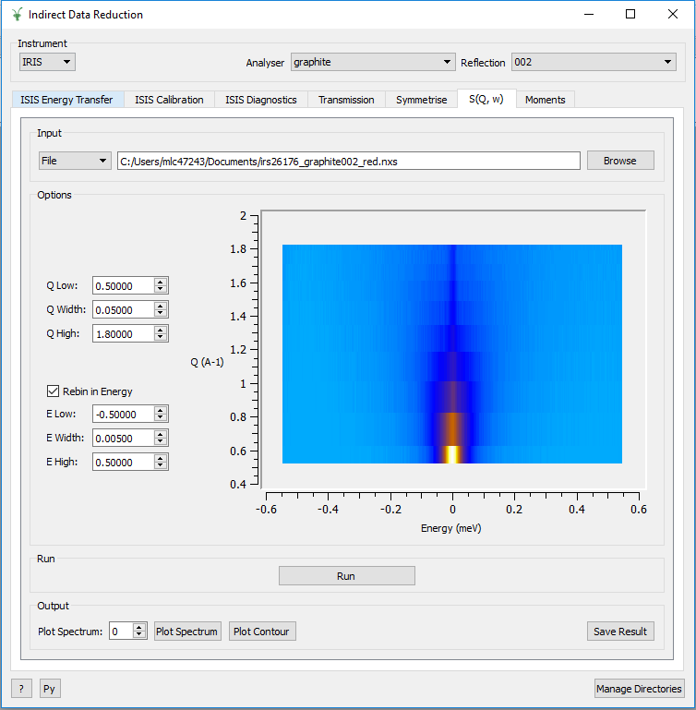The height and width of the screenshot is (710, 696).
Task: Toggle the Rebin in Energy checkbox
Action: (x=53, y=391)
